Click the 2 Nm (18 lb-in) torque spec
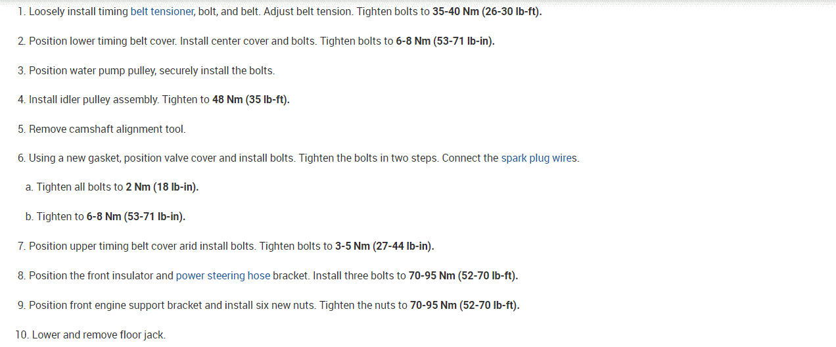Image resolution: width=836 pixels, height=347 pixels. click(x=162, y=187)
